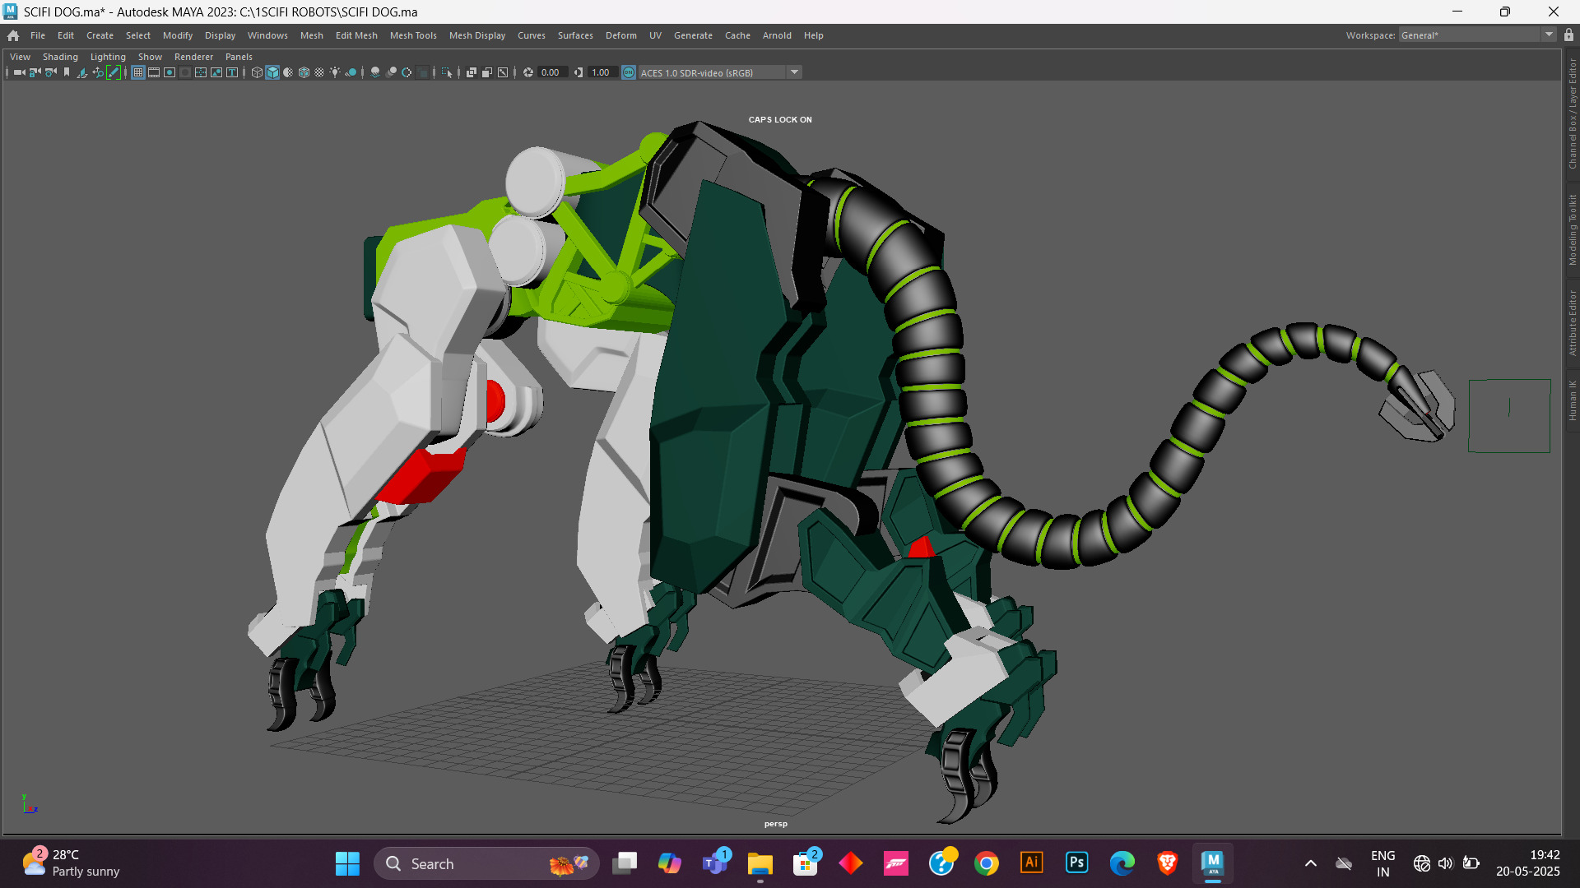Open the Human IK side tab

click(x=1572, y=400)
